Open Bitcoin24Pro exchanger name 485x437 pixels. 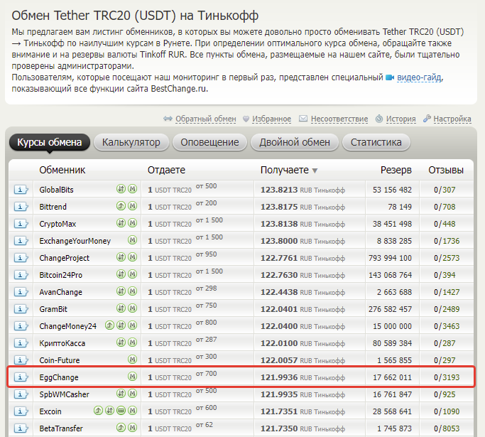point(61,275)
